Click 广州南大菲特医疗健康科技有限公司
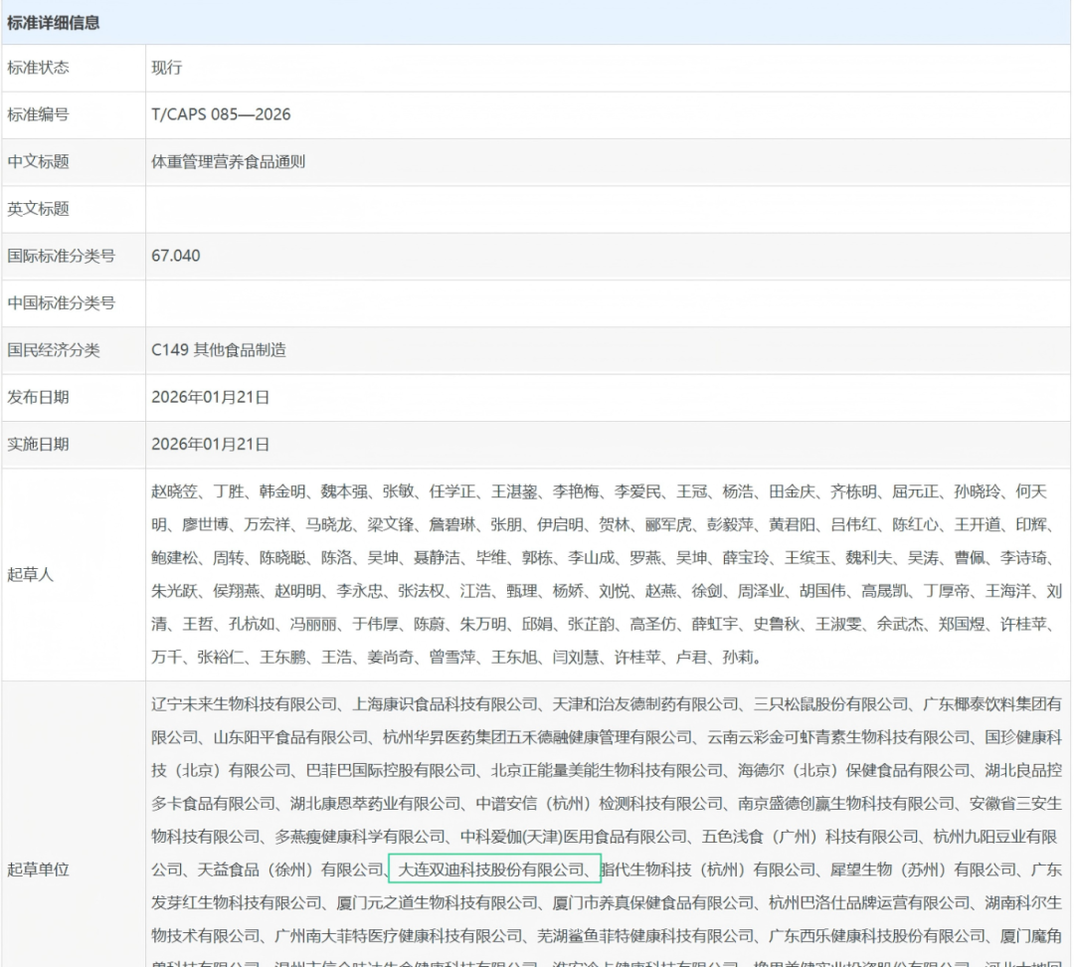1074x967 pixels. pos(399,936)
